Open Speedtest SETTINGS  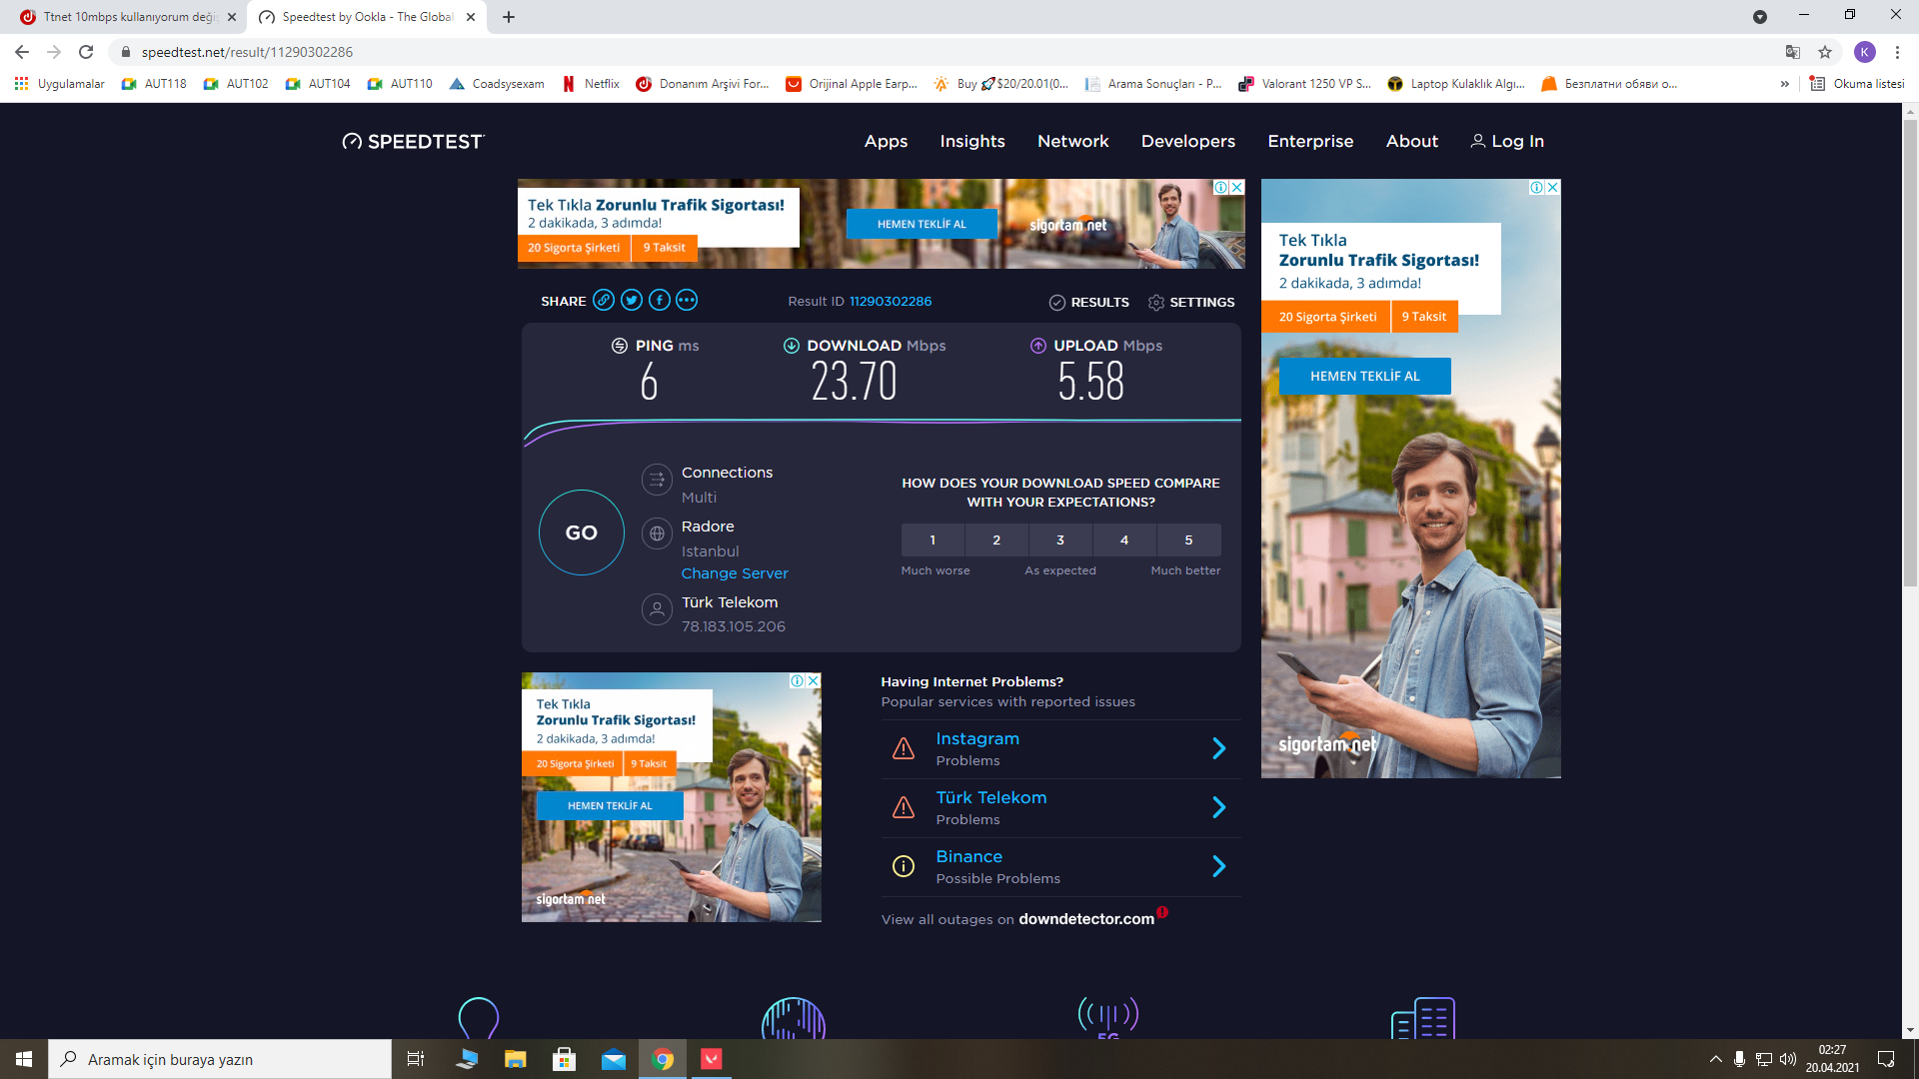pyautogui.click(x=1191, y=302)
